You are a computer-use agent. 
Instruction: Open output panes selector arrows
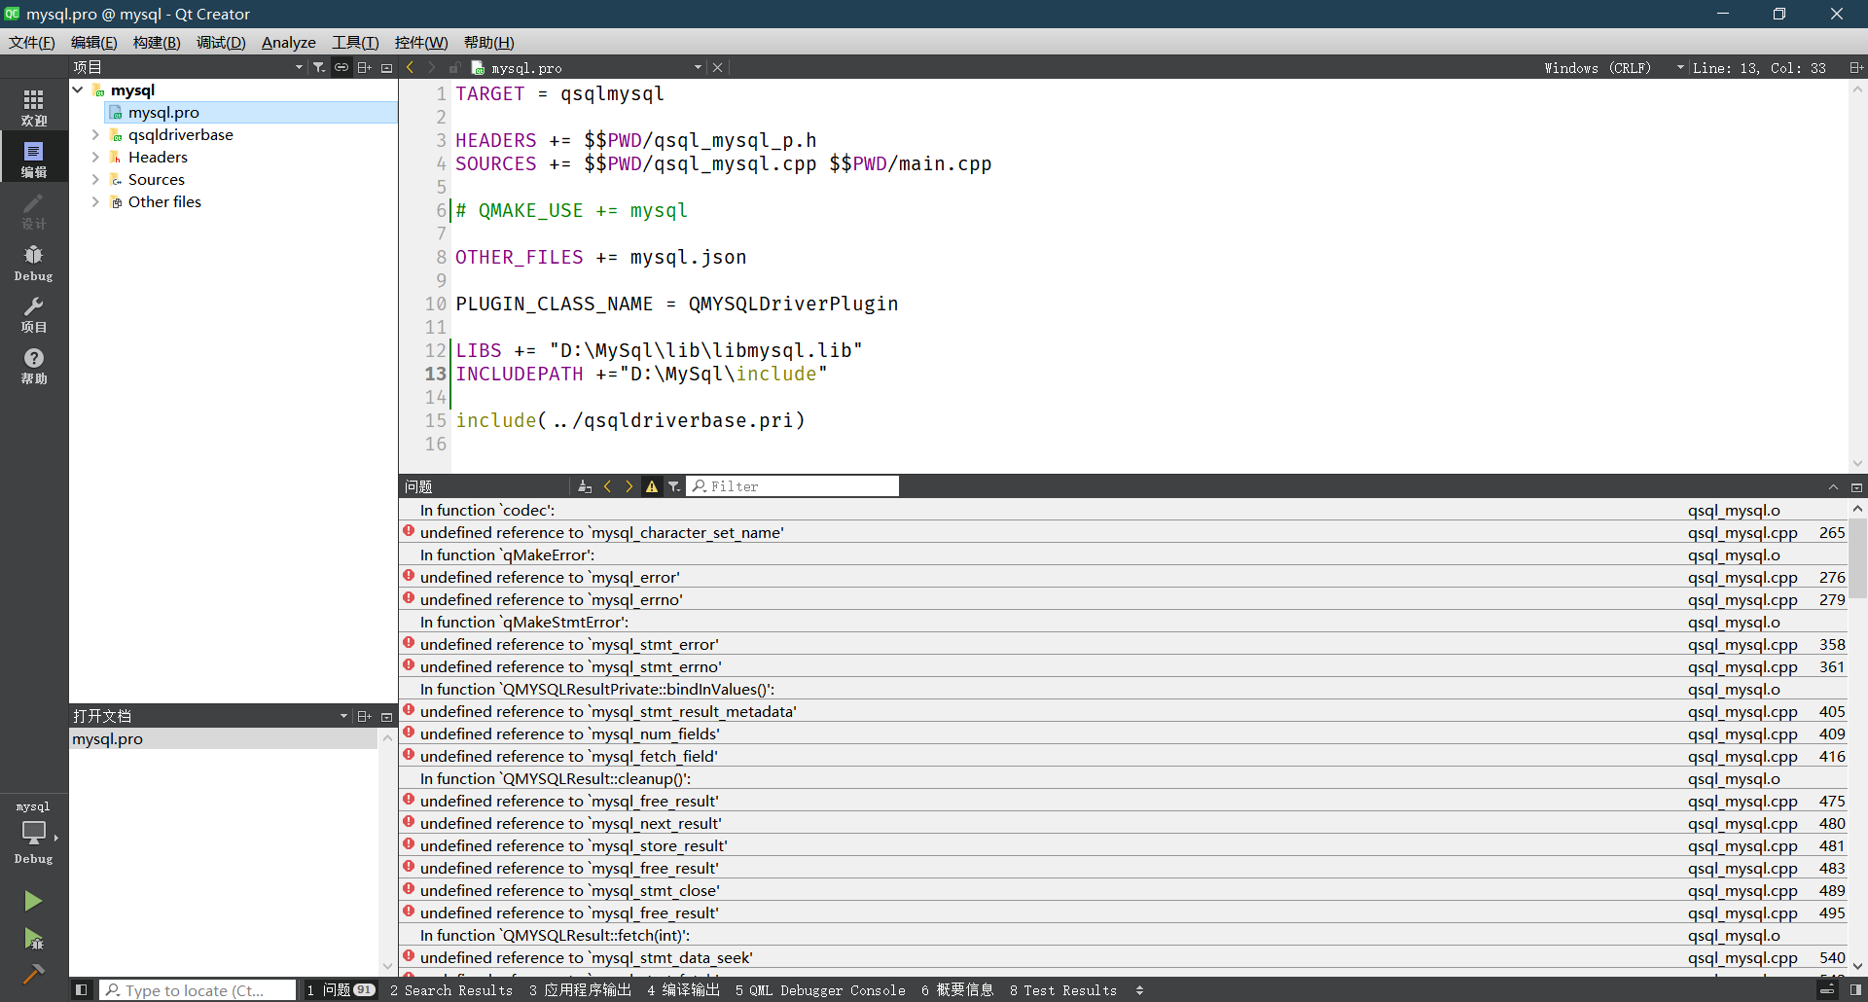tap(1139, 990)
